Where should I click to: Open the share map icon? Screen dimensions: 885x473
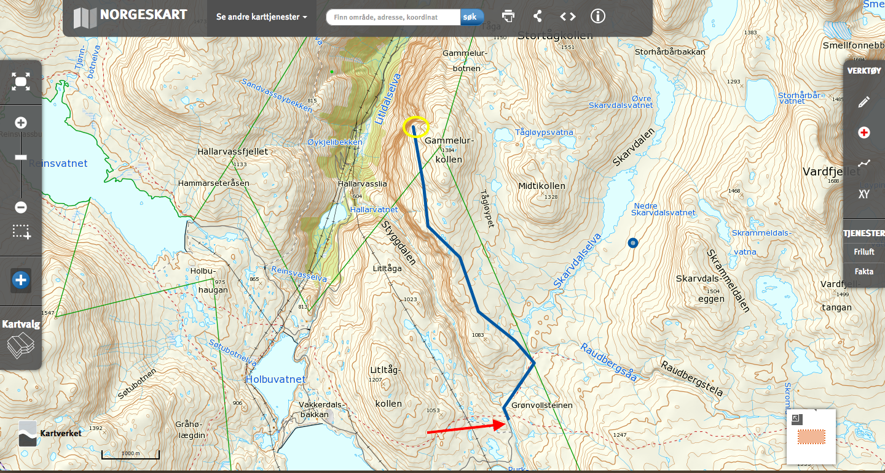[538, 17]
